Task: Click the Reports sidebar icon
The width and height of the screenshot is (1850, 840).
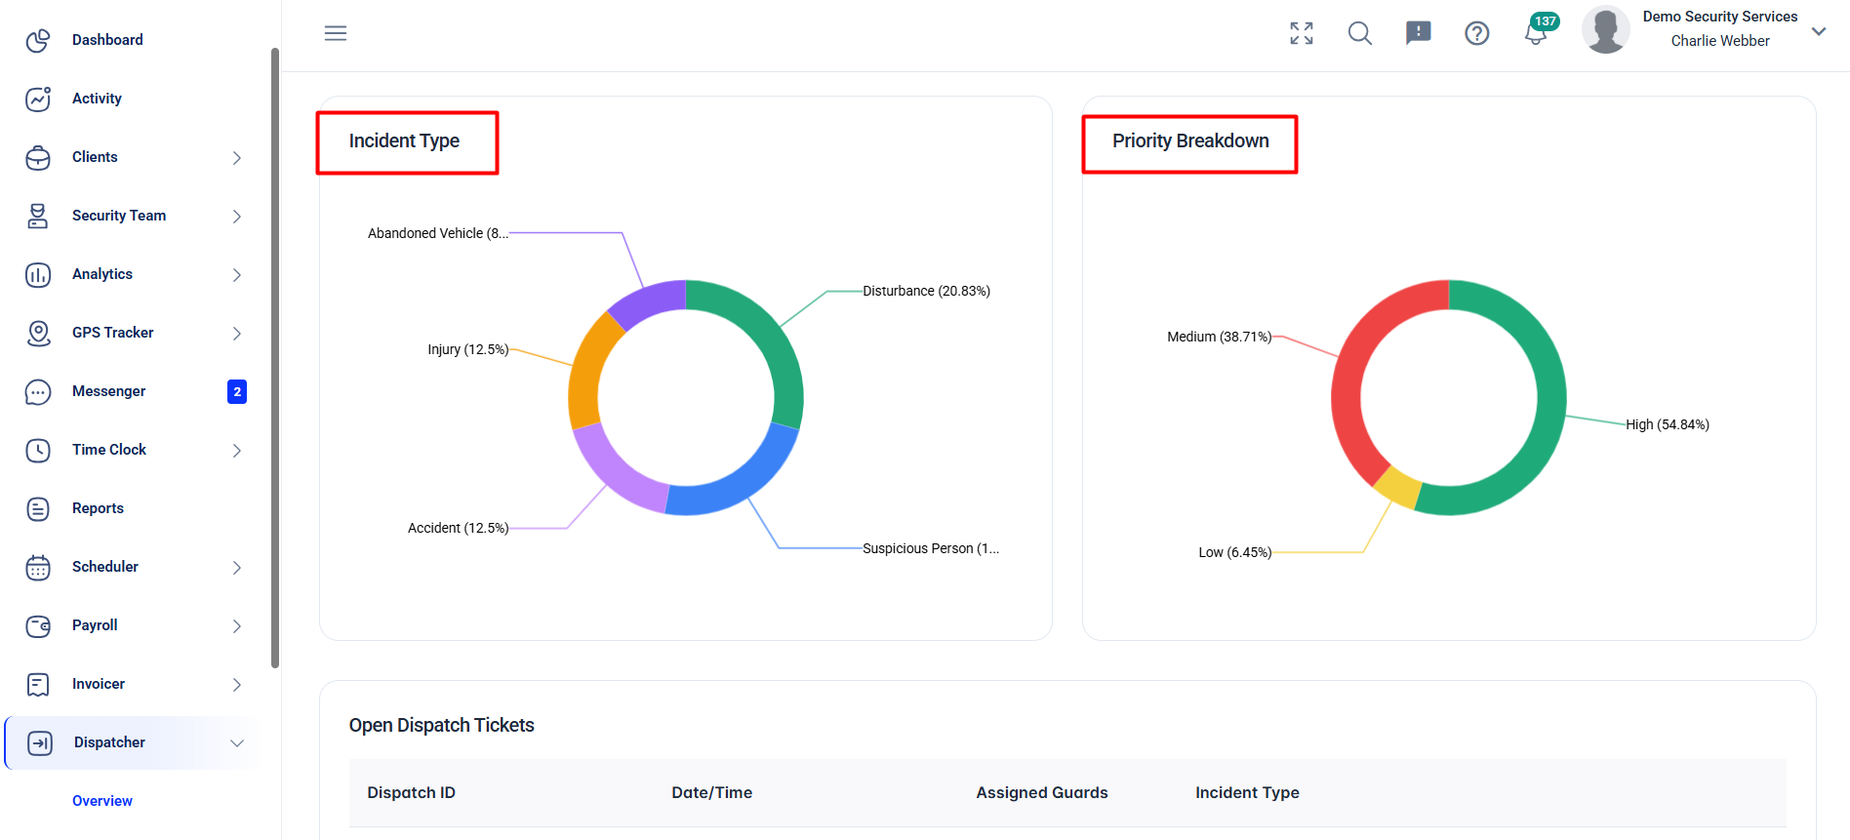Action: point(38,508)
